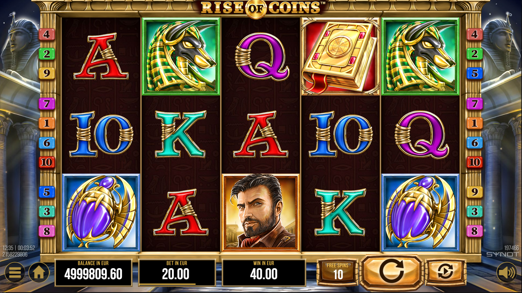Go to the home lobby icon
The image size is (522, 293).
point(39,272)
